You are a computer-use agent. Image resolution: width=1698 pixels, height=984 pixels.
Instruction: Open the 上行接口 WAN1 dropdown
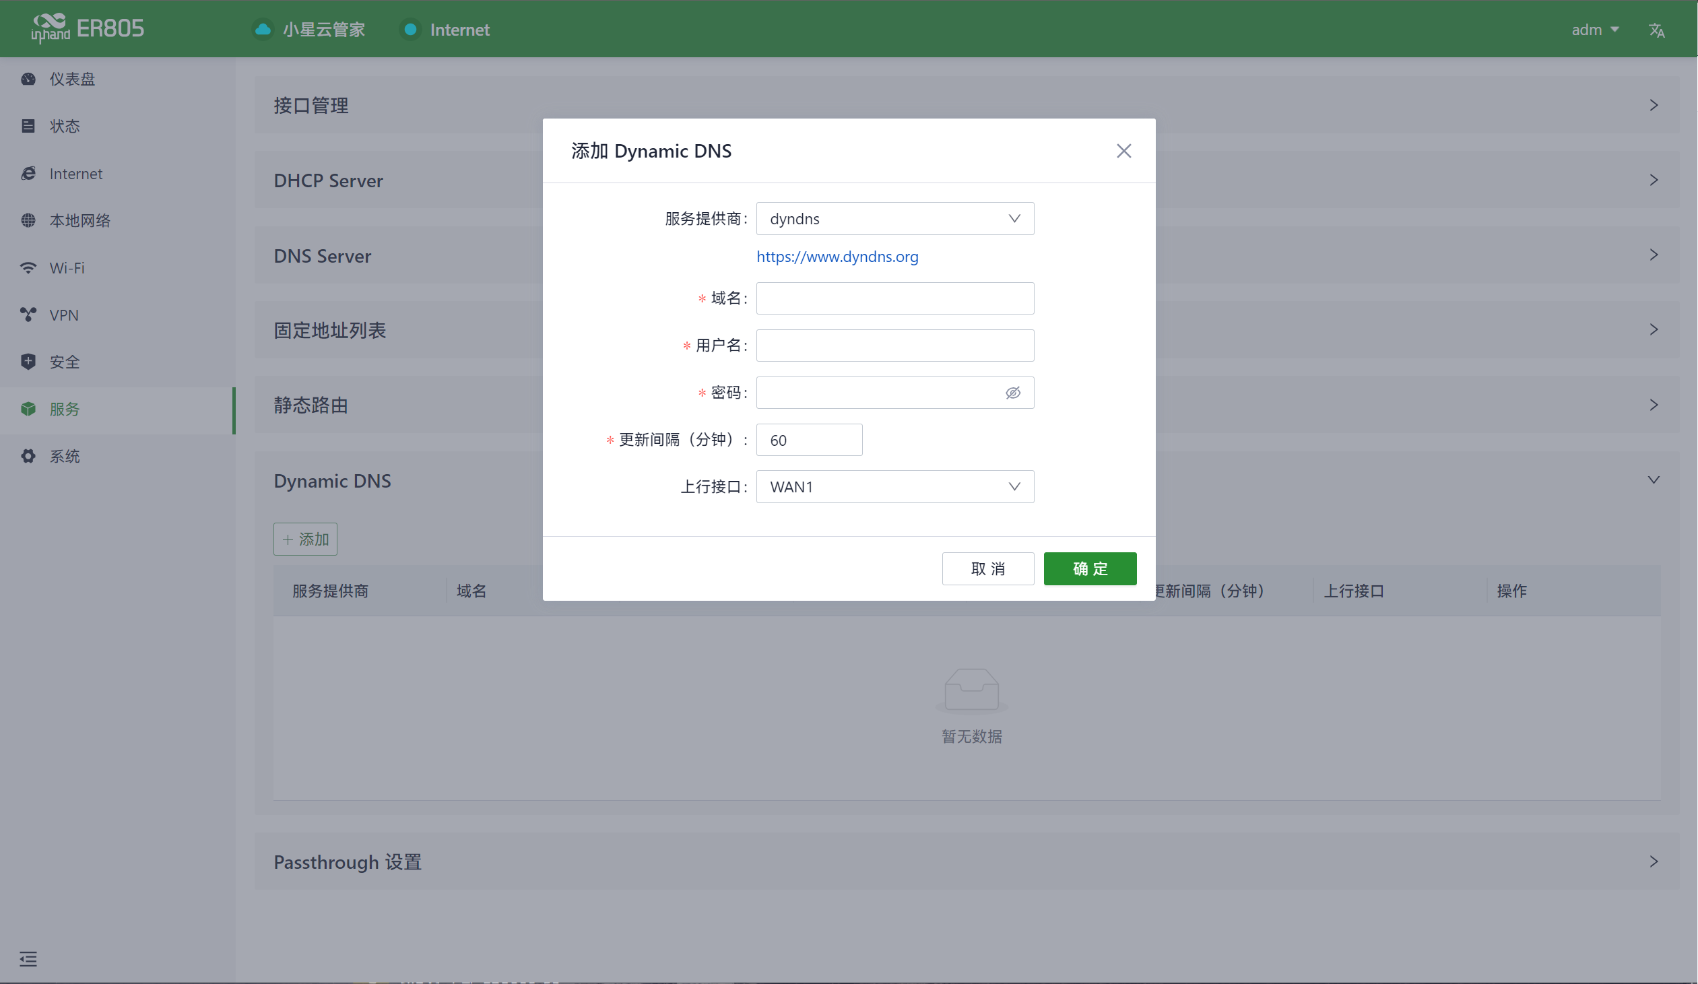(x=894, y=486)
